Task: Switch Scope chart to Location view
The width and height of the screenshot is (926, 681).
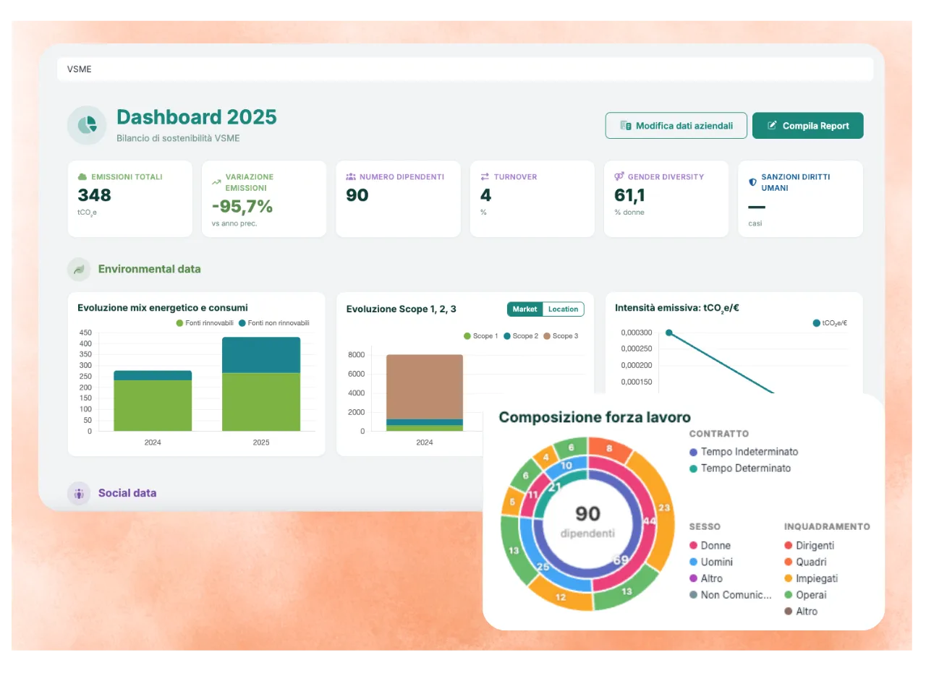Action: tap(563, 309)
